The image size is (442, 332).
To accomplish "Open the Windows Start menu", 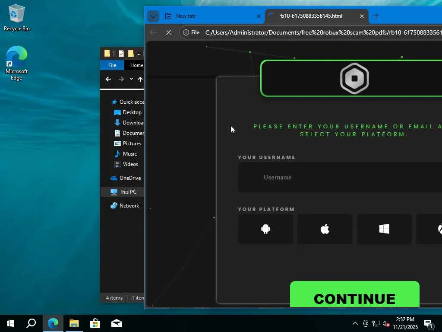I will [x=10, y=323].
